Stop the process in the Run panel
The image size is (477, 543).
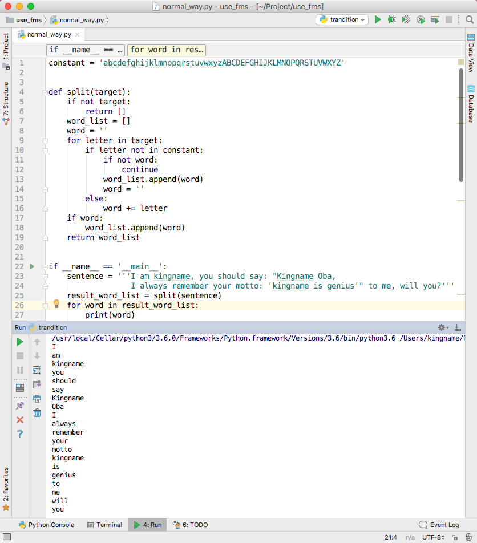[20, 356]
